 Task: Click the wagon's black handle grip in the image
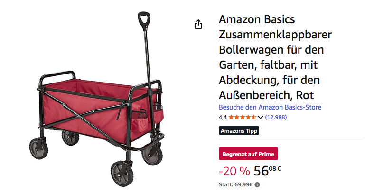point(144,20)
